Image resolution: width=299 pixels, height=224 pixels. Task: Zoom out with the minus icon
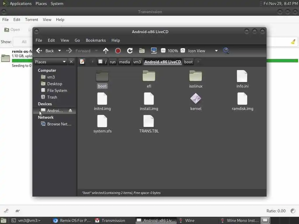click(163, 51)
